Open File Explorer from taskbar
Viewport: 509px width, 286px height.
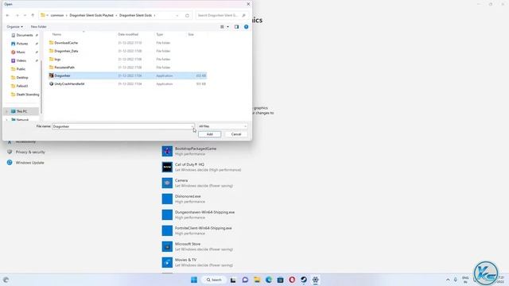click(x=257, y=280)
